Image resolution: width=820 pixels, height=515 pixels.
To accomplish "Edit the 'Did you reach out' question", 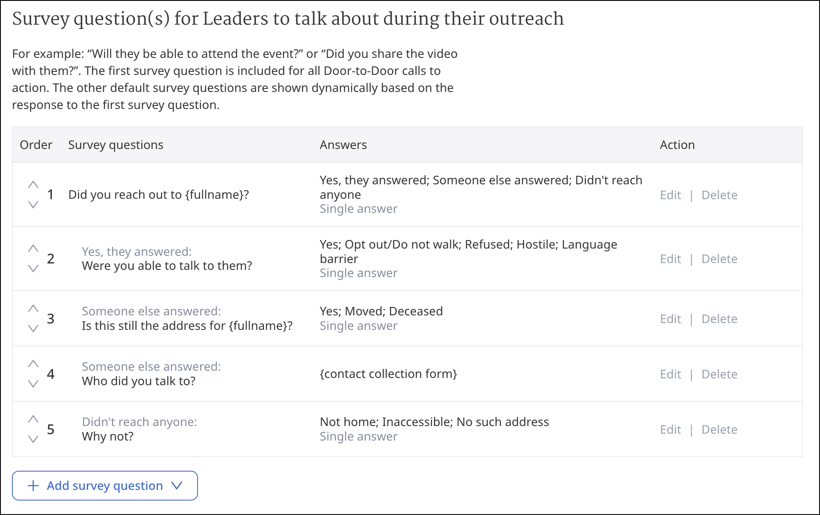I will (671, 195).
